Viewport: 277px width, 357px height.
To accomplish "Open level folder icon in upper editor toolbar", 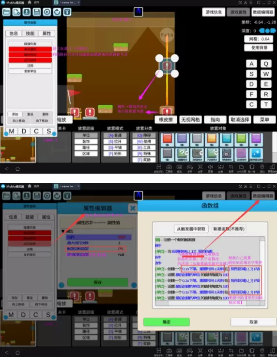I will (x=6, y=12).
